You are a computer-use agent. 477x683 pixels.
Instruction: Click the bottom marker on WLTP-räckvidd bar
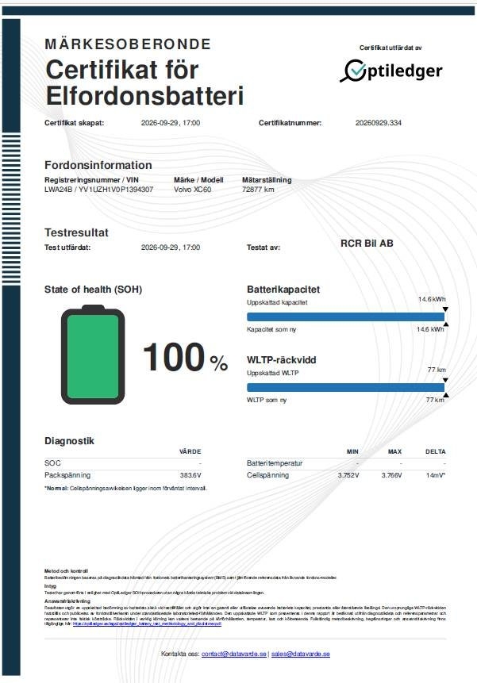(x=445, y=396)
